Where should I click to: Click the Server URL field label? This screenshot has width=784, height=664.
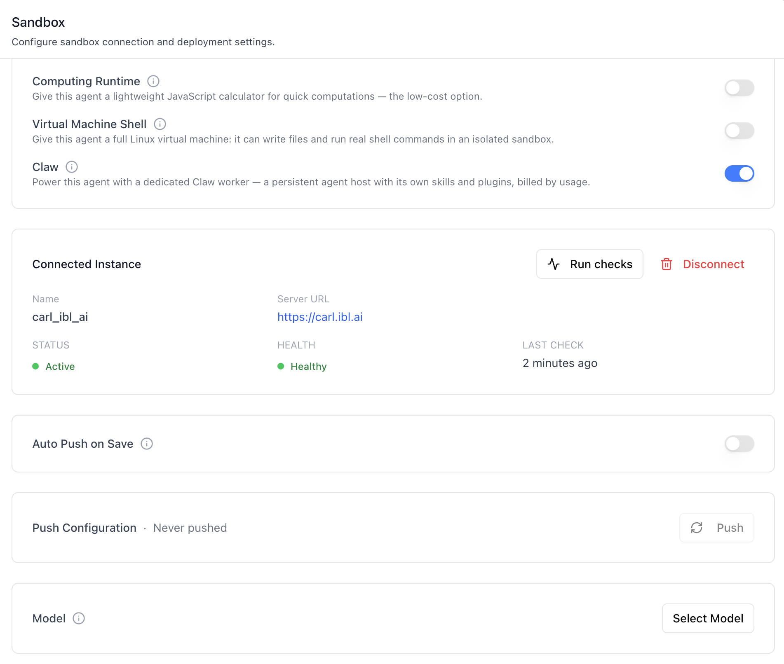[x=303, y=299]
